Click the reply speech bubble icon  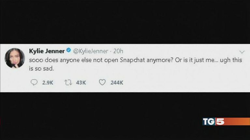pyautogui.click(x=34, y=83)
